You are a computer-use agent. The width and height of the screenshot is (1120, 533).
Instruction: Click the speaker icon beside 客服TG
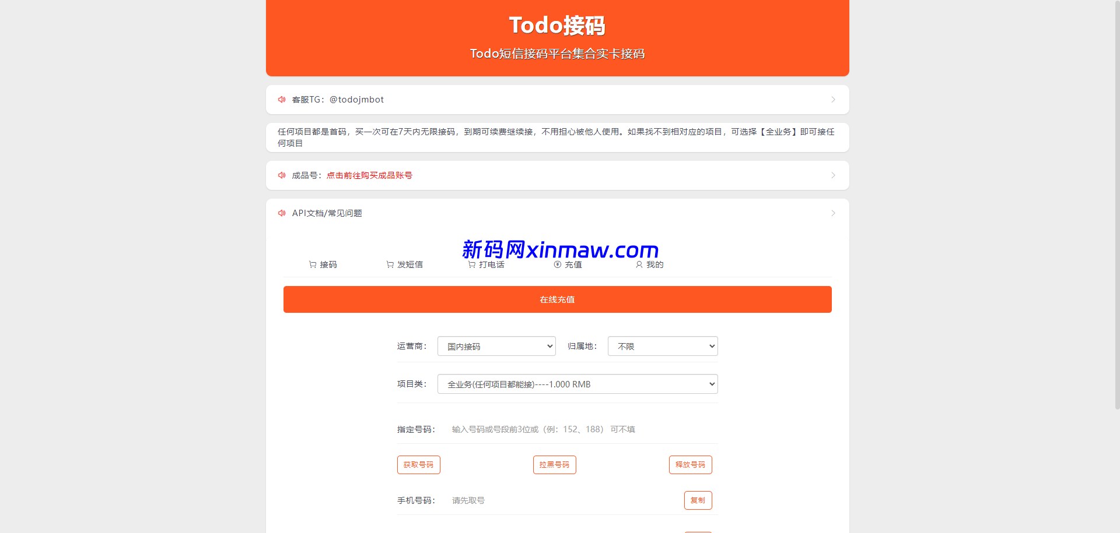(x=282, y=100)
